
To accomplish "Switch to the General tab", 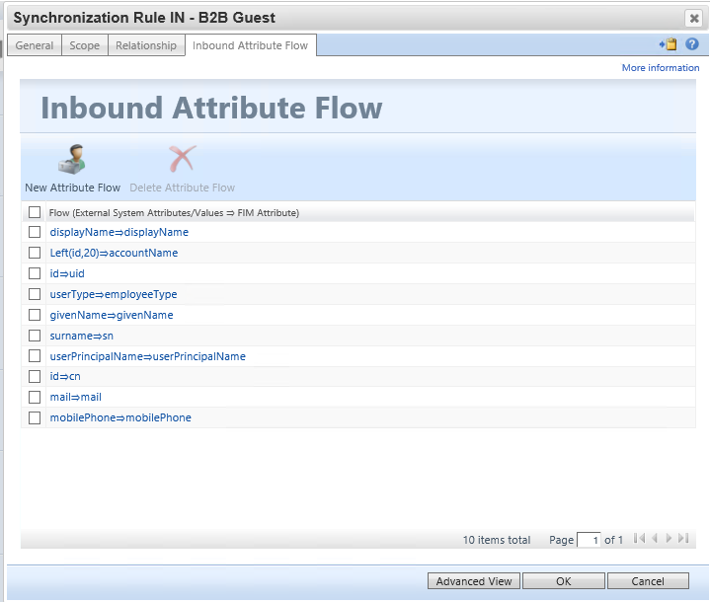I will click(x=35, y=45).
